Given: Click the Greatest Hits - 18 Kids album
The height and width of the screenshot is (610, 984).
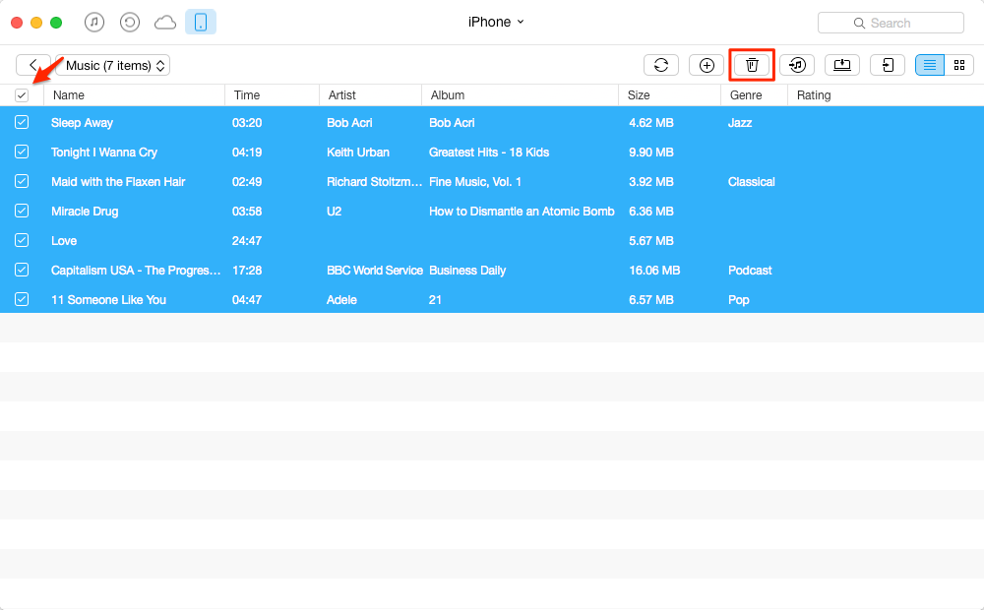Looking at the screenshot, I should [x=489, y=152].
